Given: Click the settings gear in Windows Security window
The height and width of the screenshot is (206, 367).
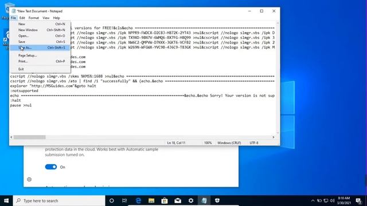Looking at the screenshot, I should tap(29, 179).
